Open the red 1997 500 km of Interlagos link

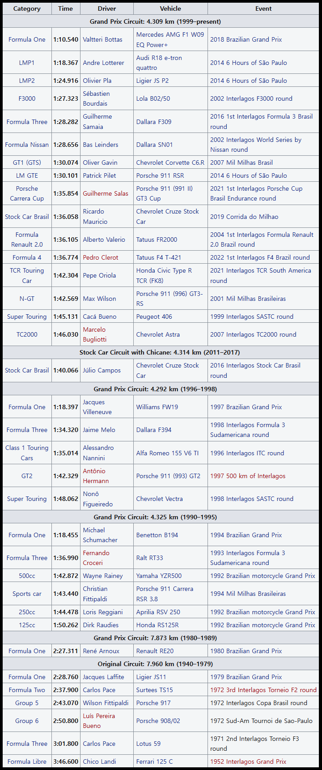click(248, 476)
